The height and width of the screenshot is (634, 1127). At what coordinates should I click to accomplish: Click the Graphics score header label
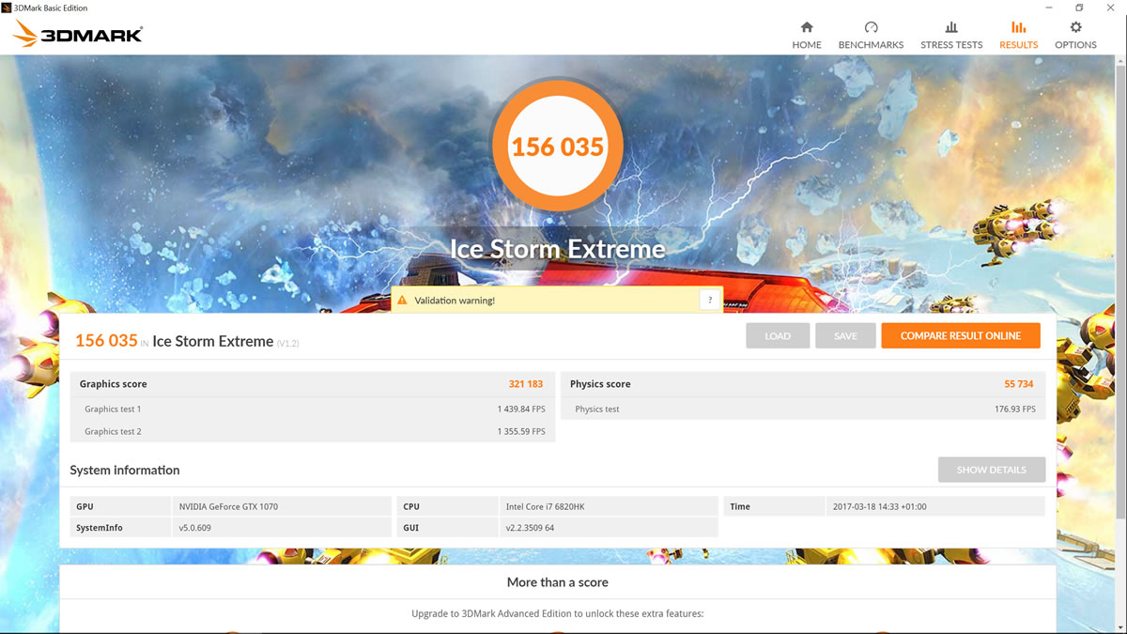point(113,384)
